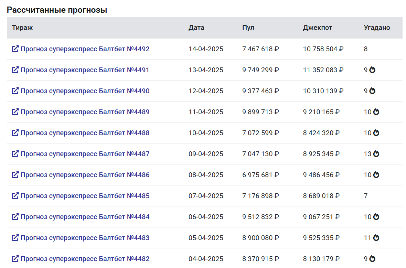Open forecast link for draw №4487

(85, 154)
